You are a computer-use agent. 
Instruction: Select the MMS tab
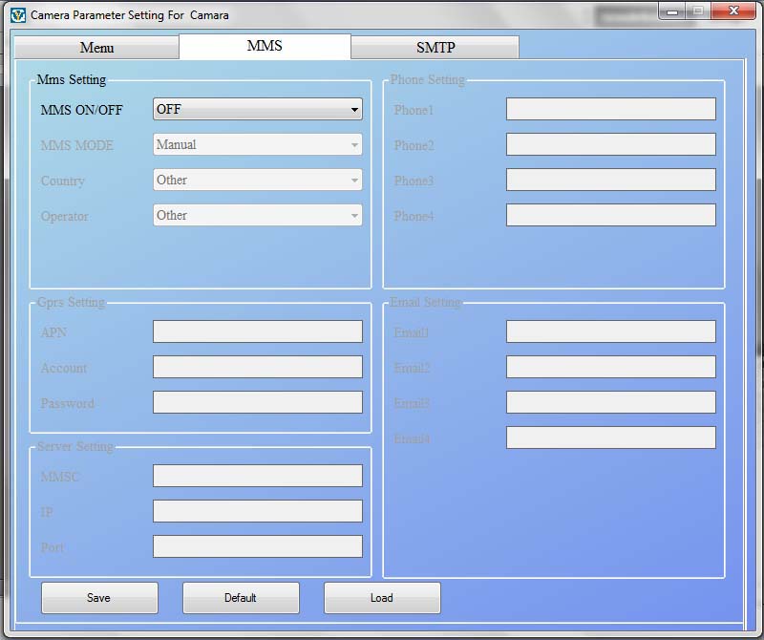tap(265, 46)
